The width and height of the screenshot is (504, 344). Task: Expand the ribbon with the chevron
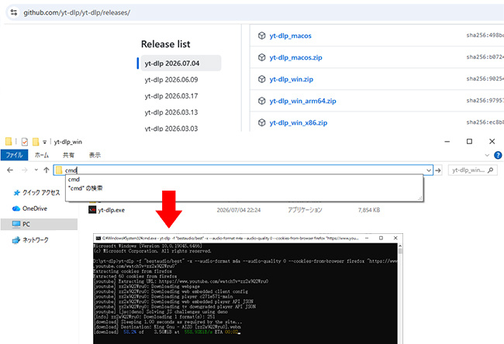tap(487, 156)
